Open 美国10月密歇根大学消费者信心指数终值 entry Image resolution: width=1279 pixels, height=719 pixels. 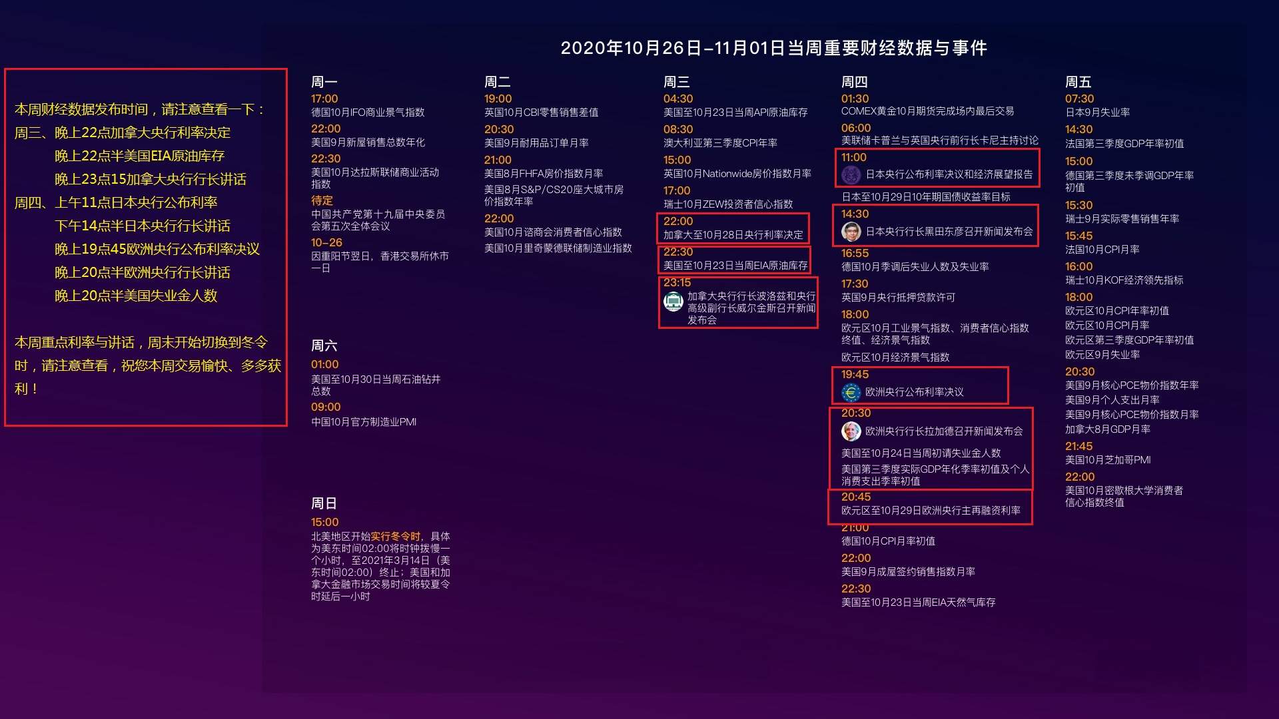[1123, 496]
